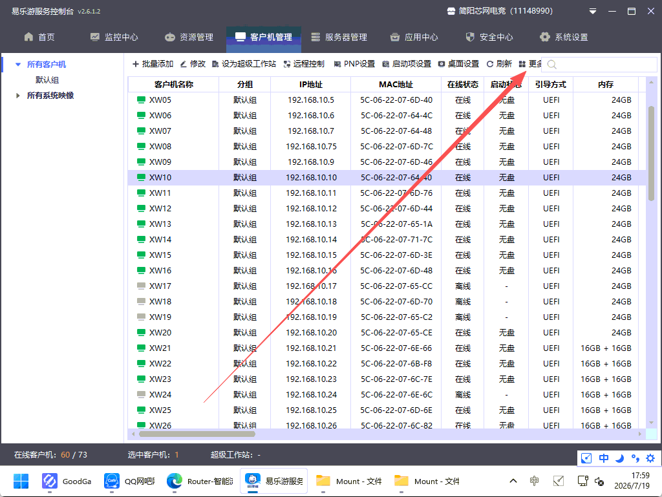
Task: Click the offline XW24 client icon
Action: [141, 394]
